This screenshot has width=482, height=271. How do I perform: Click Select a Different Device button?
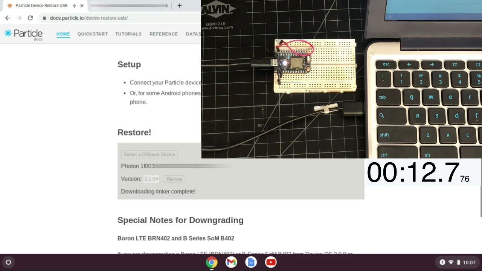click(x=149, y=154)
